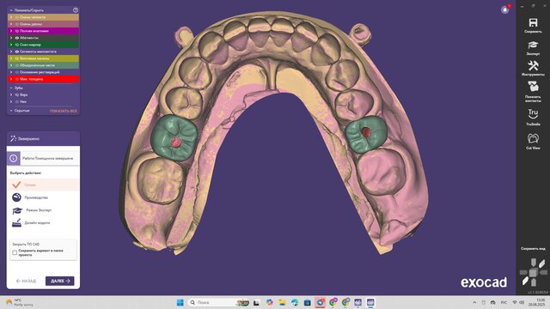
Task: Click the ПОКАЗАТЬ ВСЕ link
Action: 63,111
